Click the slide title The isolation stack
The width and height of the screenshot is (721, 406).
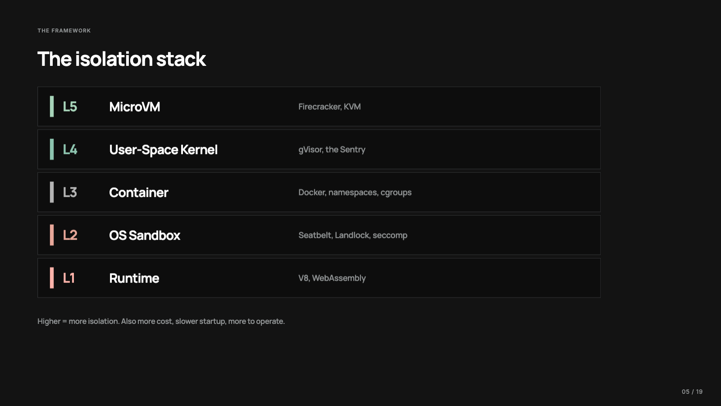[x=122, y=59]
